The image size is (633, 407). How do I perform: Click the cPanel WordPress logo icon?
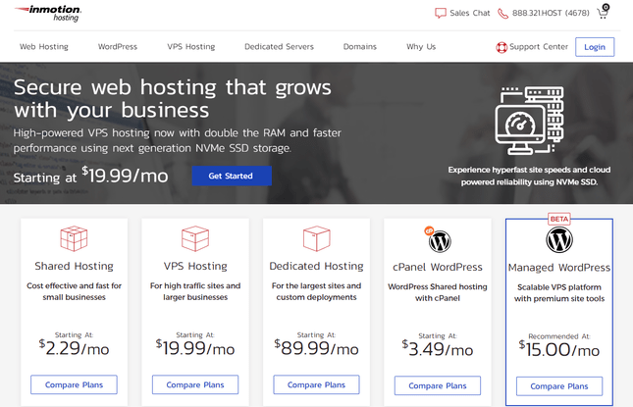(x=438, y=239)
